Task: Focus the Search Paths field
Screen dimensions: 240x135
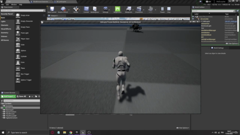Action: click(x=22, y=100)
